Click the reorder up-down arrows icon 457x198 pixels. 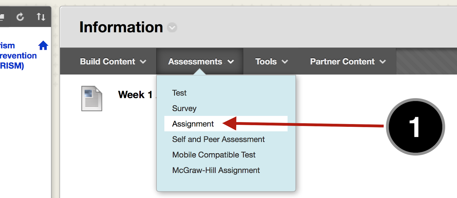[x=41, y=17]
